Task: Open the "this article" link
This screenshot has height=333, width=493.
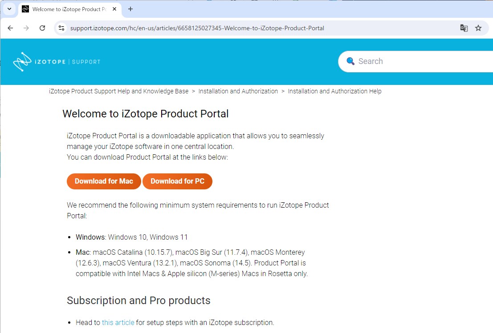Action: click(118, 323)
